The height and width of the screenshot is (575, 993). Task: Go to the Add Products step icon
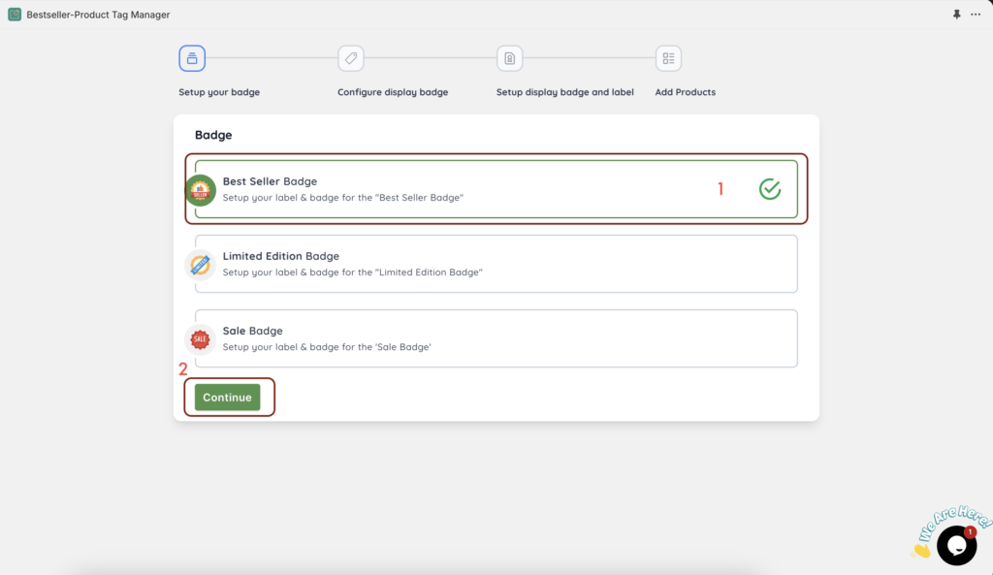point(669,58)
